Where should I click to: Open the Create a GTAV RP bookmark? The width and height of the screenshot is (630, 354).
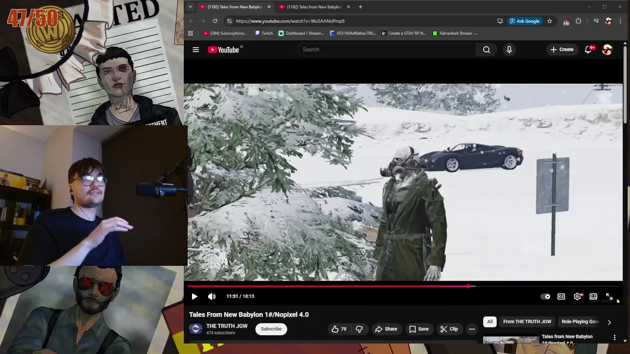[x=404, y=33]
